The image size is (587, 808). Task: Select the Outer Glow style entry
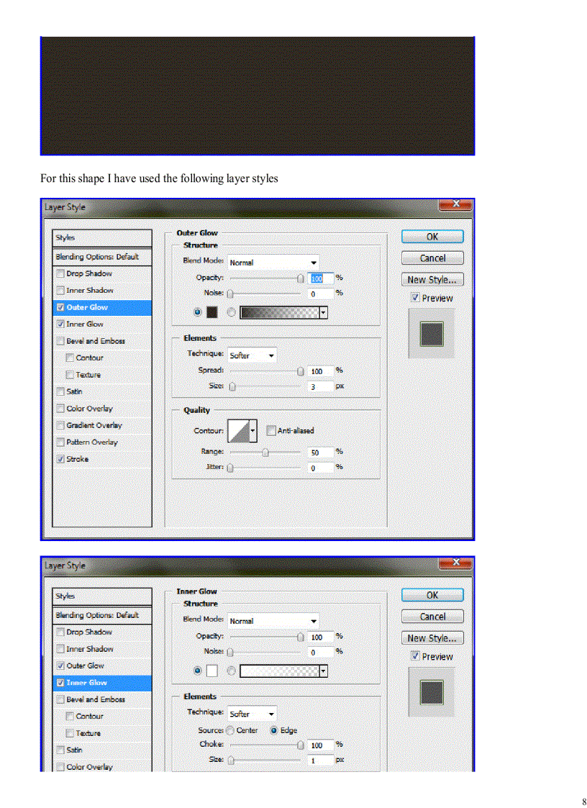tap(88, 307)
